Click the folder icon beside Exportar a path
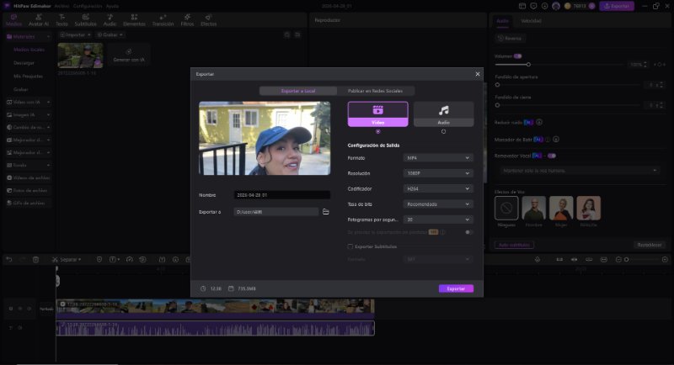The width and height of the screenshot is (674, 365). (326, 211)
